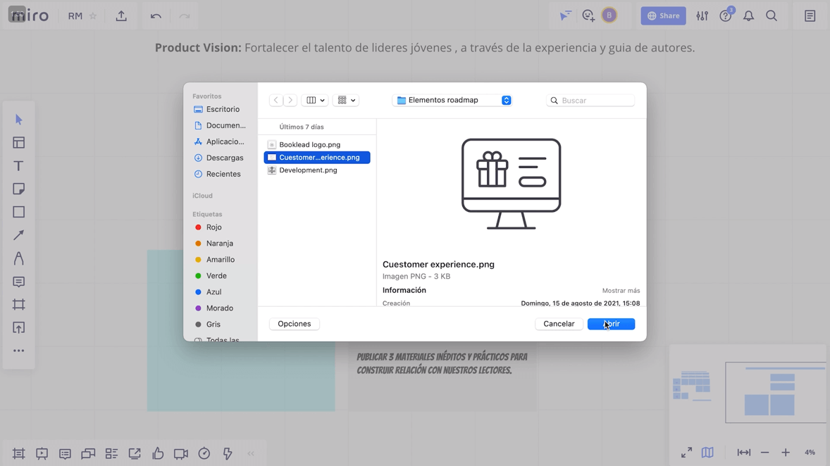This screenshot has height=466, width=830.
Task: Open the Comment tool
Action: (x=19, y=282)
